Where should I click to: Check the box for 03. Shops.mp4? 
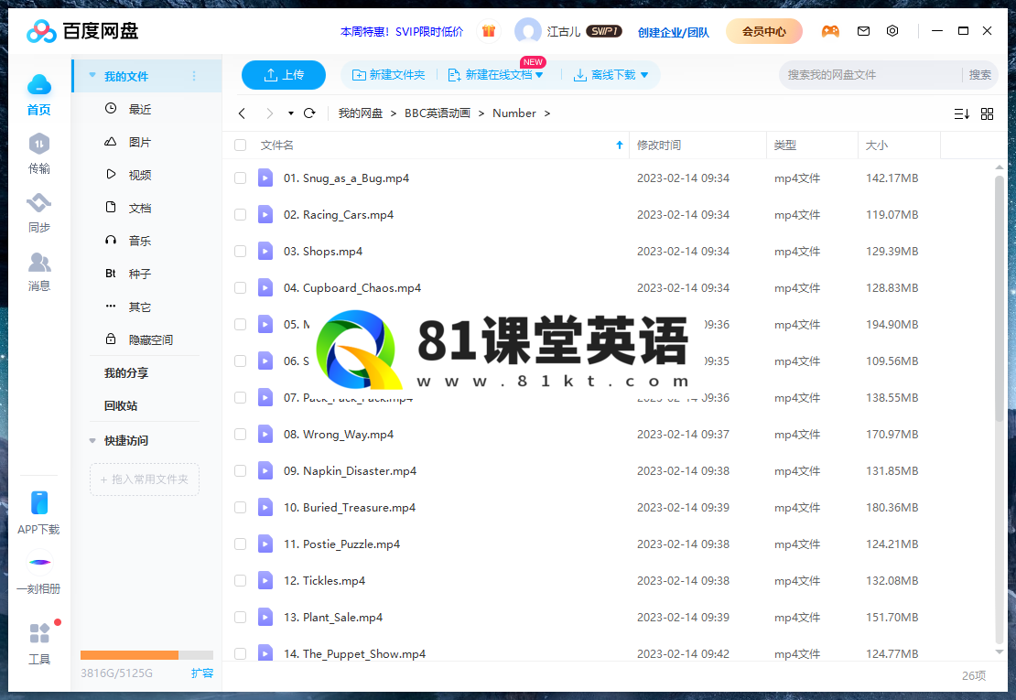[241, 252]
